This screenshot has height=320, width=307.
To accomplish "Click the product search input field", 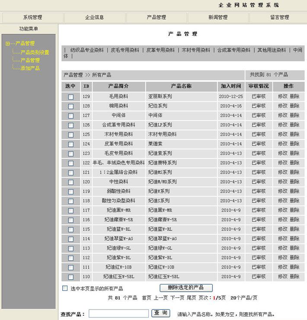I will point(118,314).
